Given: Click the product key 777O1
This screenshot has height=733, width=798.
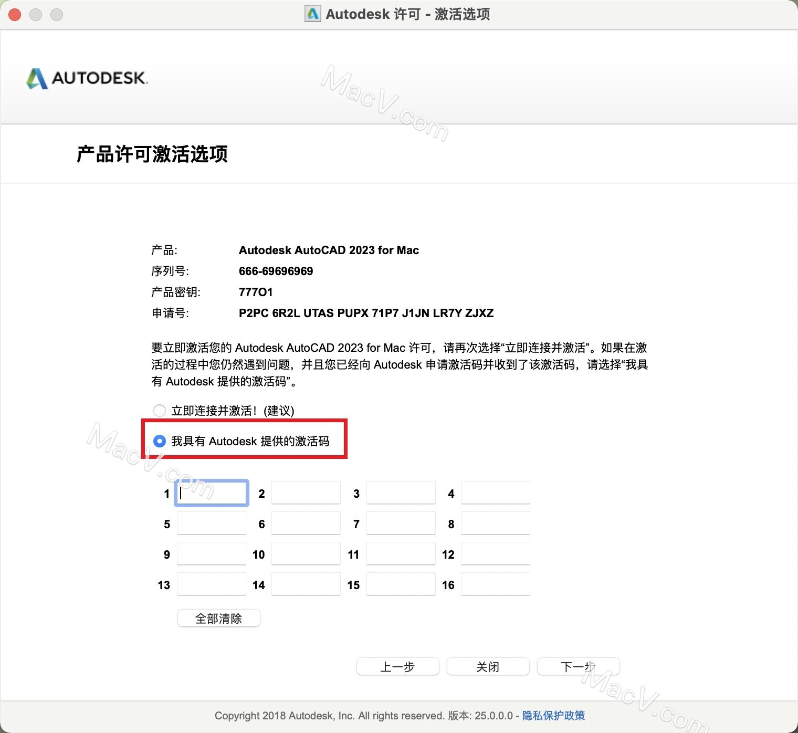Looking at the screenshot, I should (x=256, y=292).
